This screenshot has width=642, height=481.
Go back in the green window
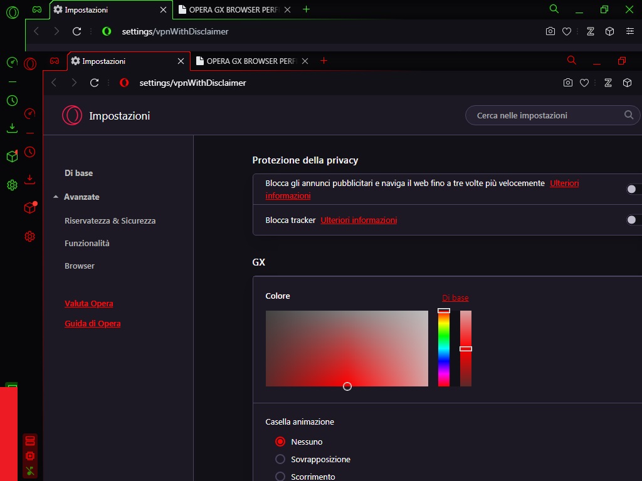point(36,31)
